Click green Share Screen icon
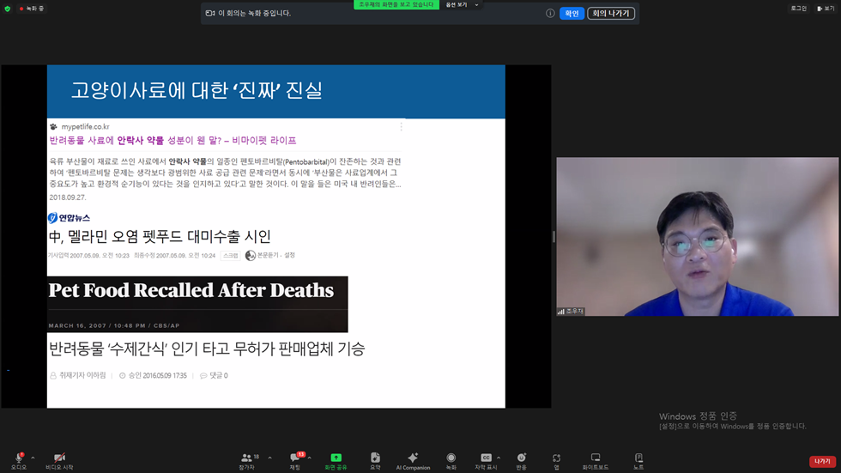841x473 pixels. pyautogui.click(x=336, y=458)
